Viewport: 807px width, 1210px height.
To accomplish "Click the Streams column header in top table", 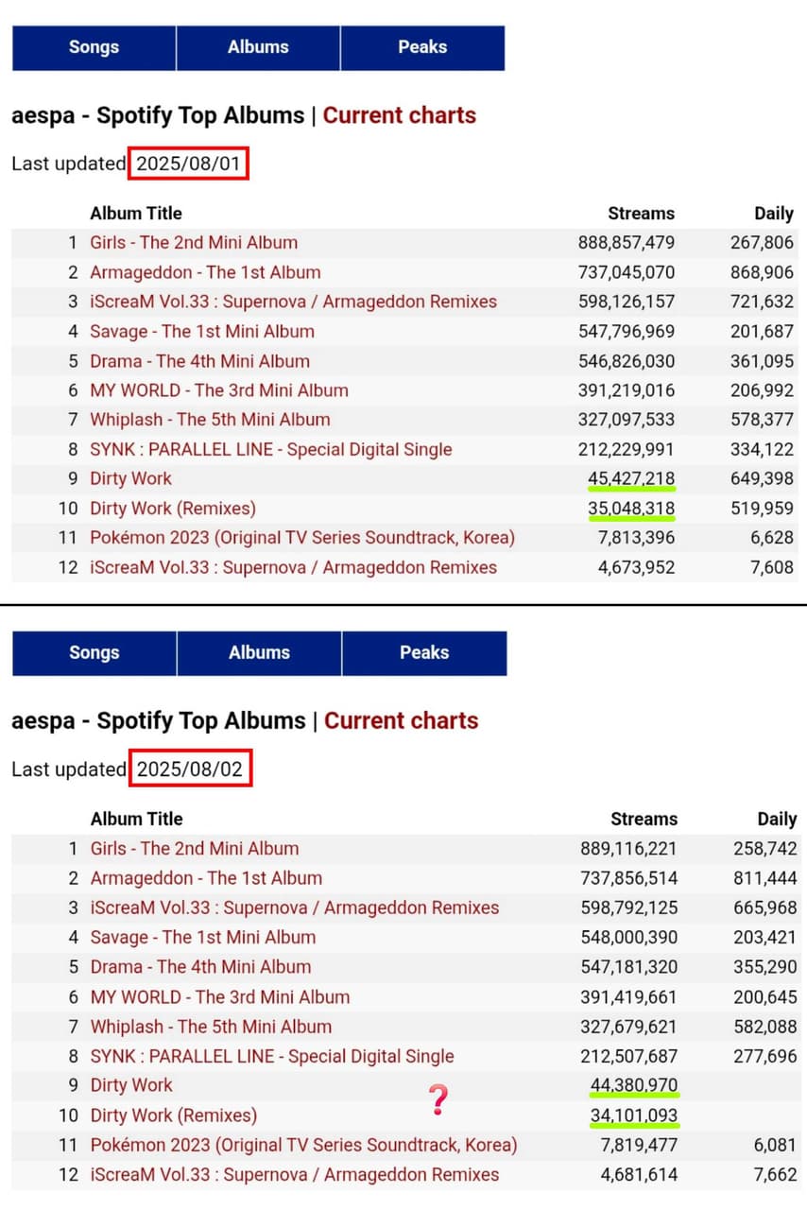I will [642, 214].
